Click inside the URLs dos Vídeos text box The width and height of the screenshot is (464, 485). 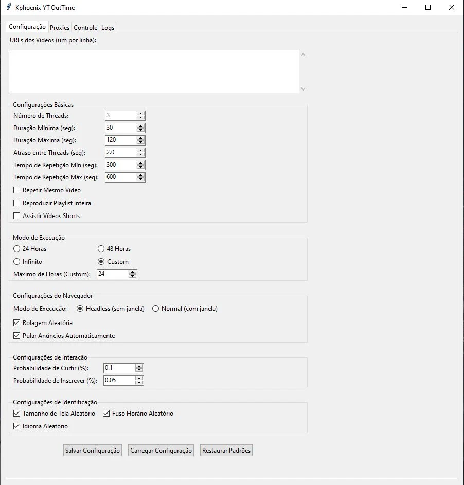[x=153, y=71]
